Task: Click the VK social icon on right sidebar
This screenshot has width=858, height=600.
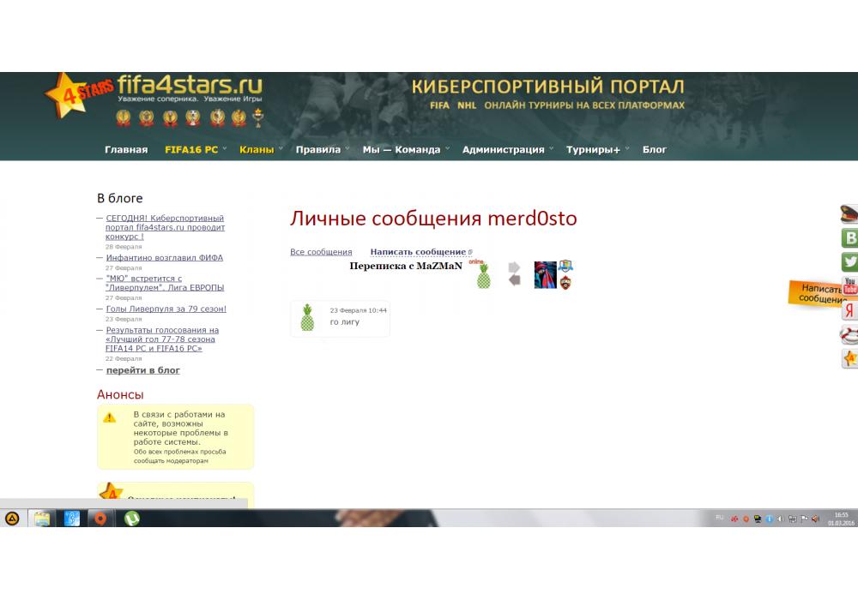Action: tap(849, 238)
